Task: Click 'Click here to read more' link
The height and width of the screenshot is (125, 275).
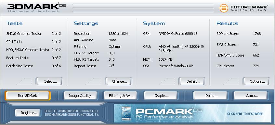Action: (x=245, y=114)
